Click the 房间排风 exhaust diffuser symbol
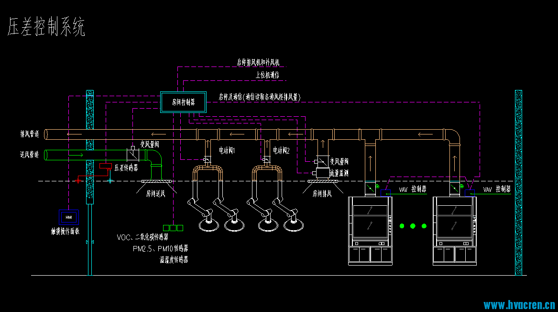Image resolution: width=558 pixels, height=312 pixels. [322, 182]
